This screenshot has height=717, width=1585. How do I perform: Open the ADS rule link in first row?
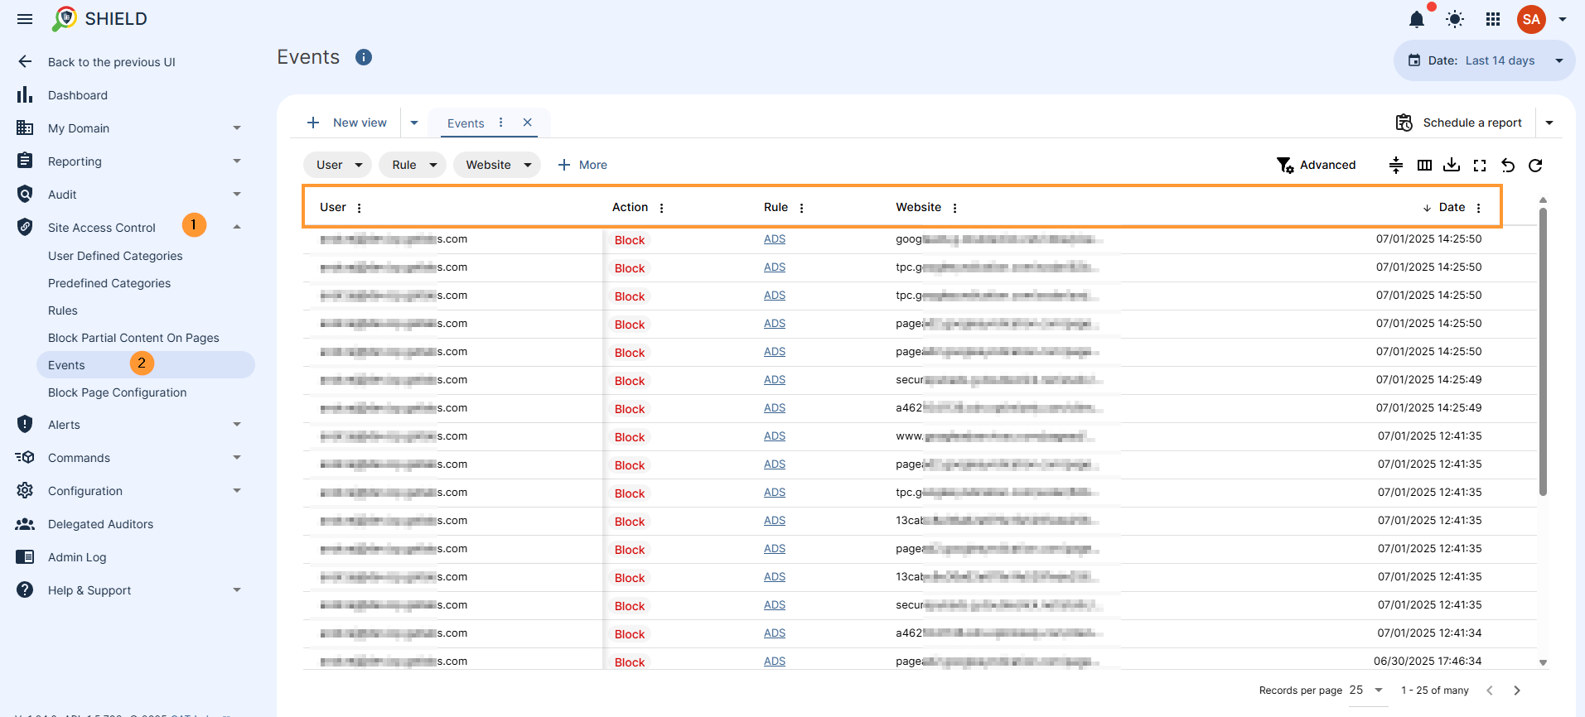tap(775, 239)
